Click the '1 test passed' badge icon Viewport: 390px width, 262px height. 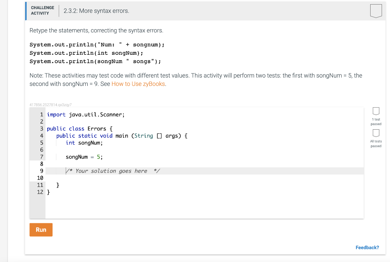pyautogui.click(x=376, y=111)
